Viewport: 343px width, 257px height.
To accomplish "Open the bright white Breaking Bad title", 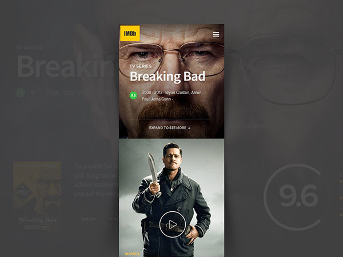I will pos(167,77).
